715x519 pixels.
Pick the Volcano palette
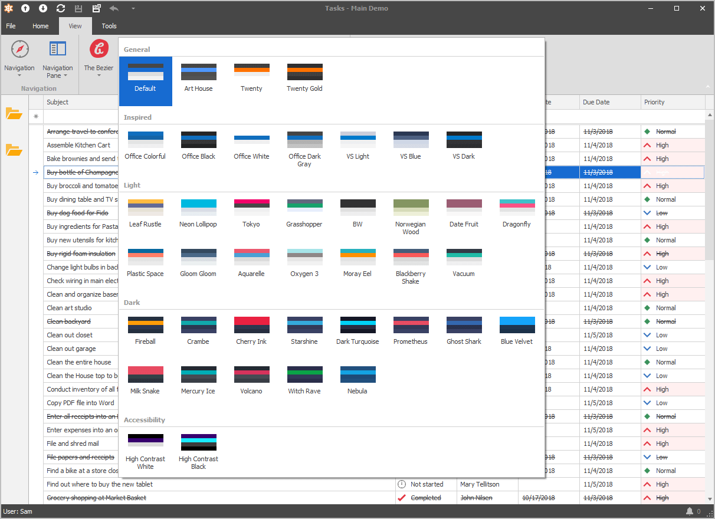point(252,384)
